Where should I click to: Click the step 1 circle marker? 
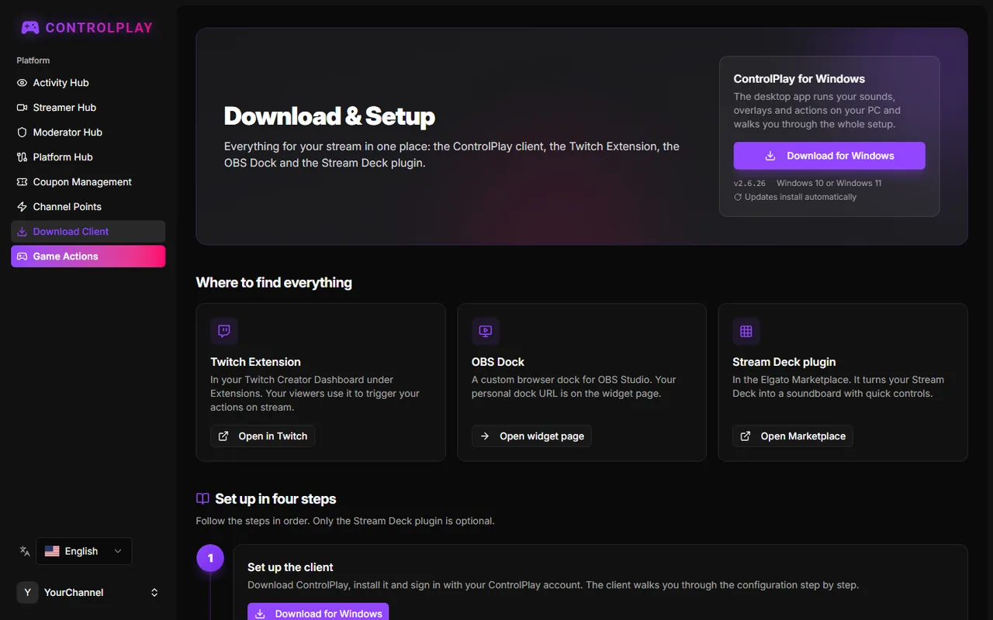[210, 558]
